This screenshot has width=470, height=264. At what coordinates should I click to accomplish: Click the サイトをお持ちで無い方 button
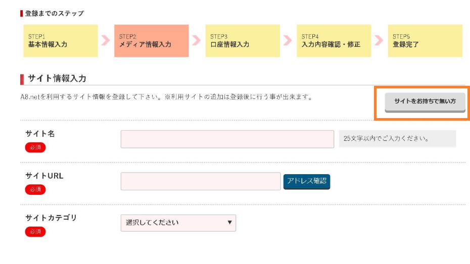(x=425, y=101)
